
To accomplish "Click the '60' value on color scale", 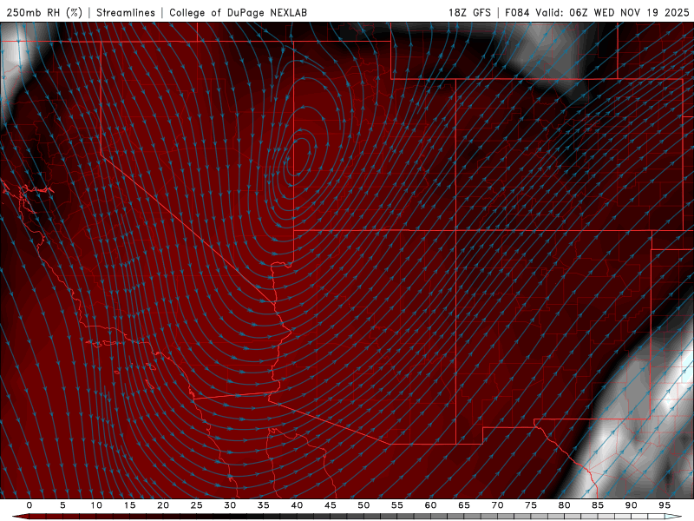I will [x=430, y=505].
